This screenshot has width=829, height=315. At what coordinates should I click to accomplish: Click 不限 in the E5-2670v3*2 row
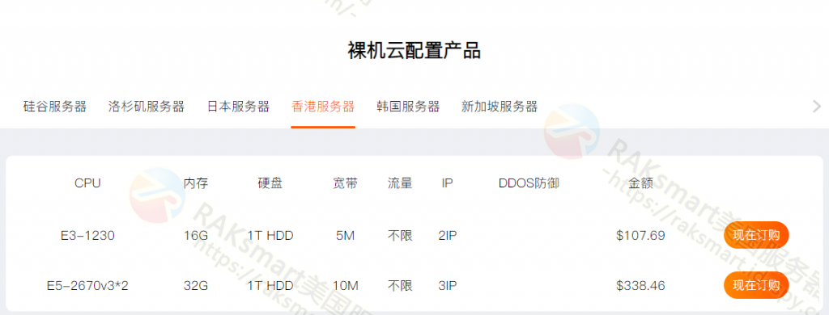coord(400,286)
